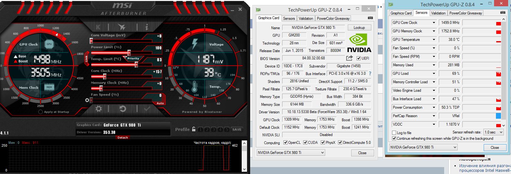Open Afterburner settings gear below sliders
This screenshot has width=511, height=174.
99,109
